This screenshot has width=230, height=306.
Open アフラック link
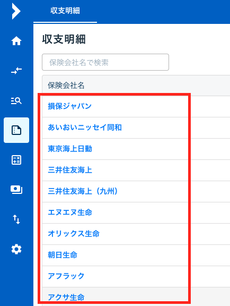(x=66, y=276)
